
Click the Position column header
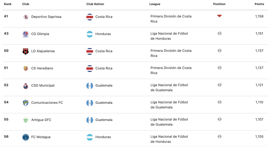pos(219,4)
